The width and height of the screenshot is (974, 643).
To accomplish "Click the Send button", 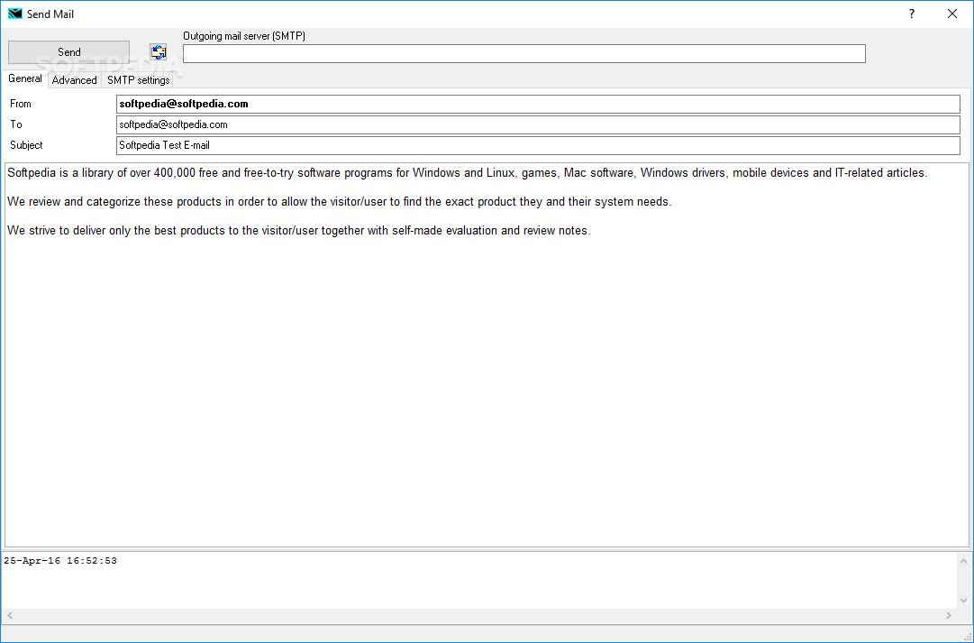I will [x=69, y=52].
